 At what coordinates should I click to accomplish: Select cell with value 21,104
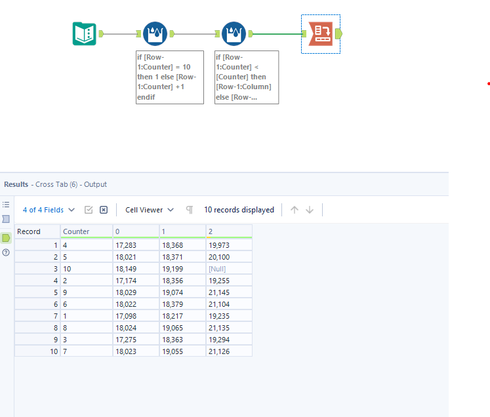(229, 304)
